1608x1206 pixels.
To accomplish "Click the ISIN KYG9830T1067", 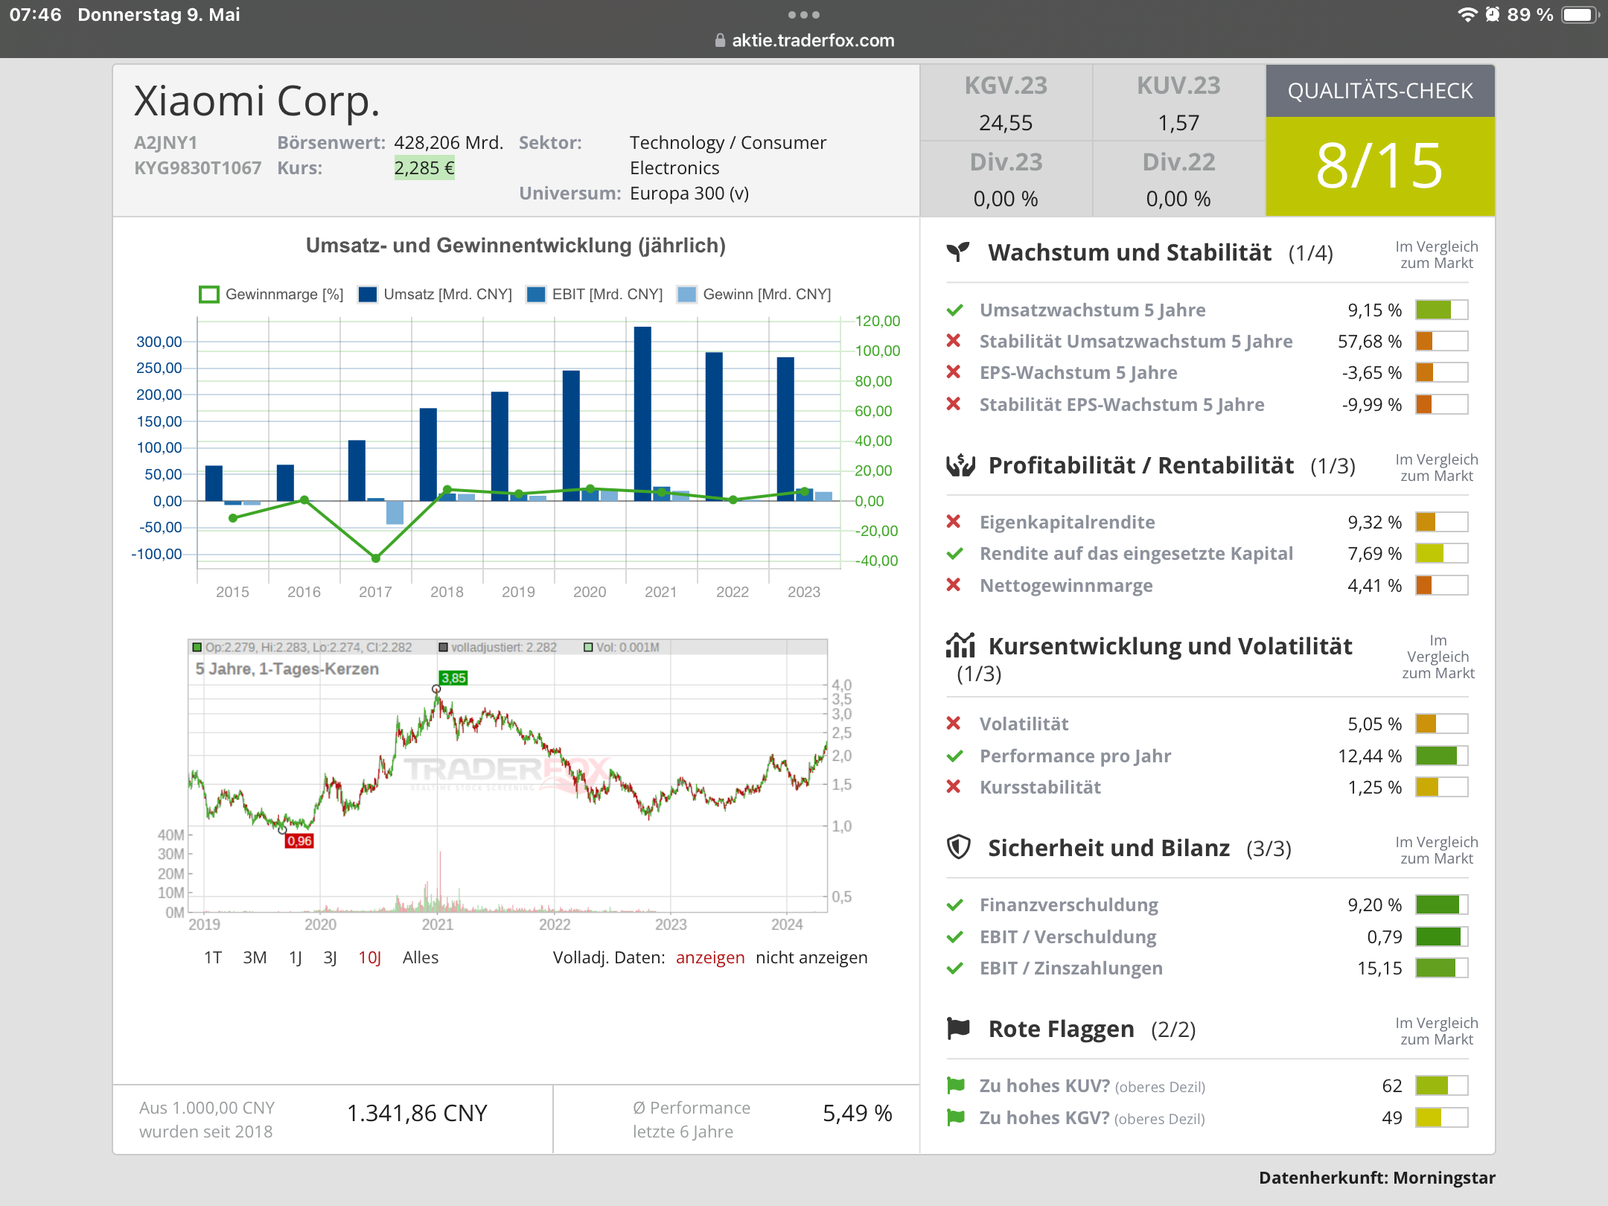I will 197,168.
